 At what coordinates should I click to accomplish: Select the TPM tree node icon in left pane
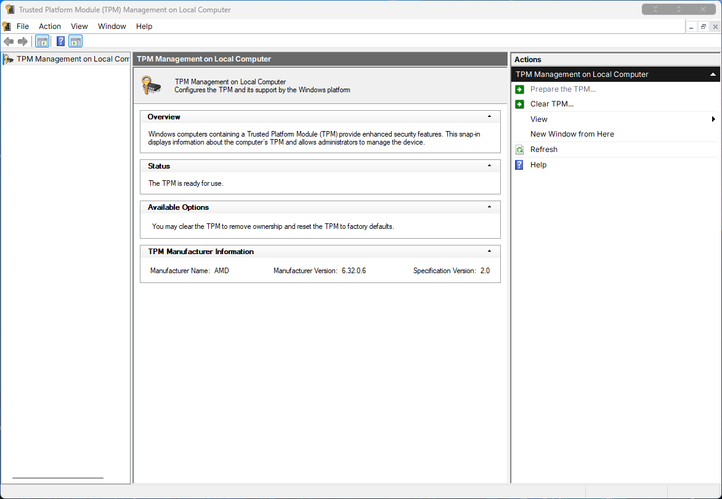pos(8,59)
